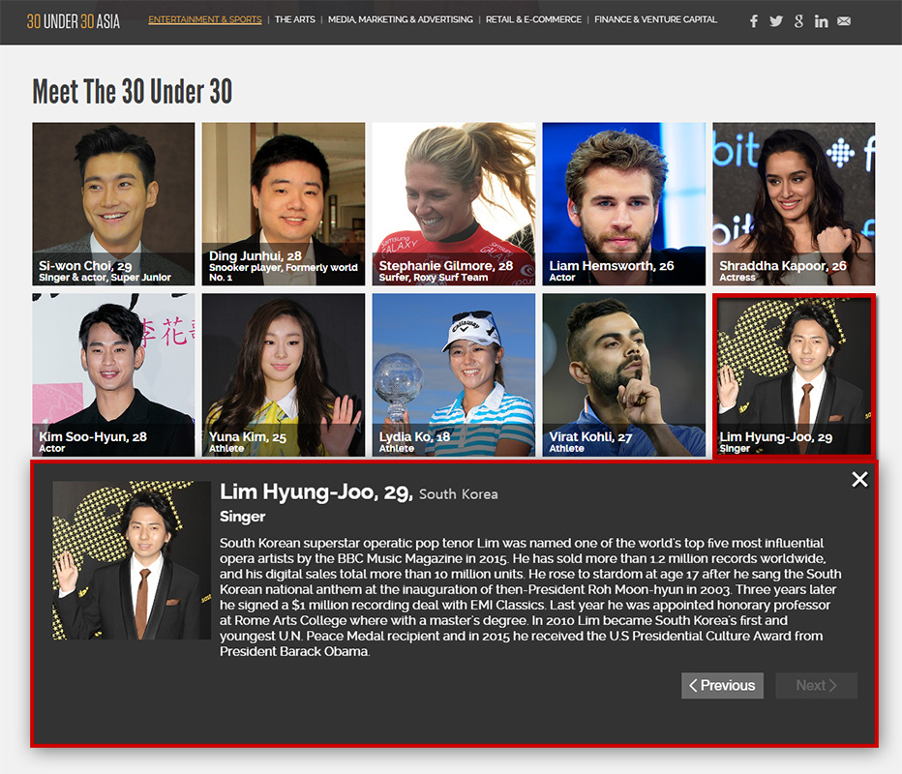Open Stephanie Gilmore's profile card
Viewport: 902px width, 774px height.
[453, 203]
